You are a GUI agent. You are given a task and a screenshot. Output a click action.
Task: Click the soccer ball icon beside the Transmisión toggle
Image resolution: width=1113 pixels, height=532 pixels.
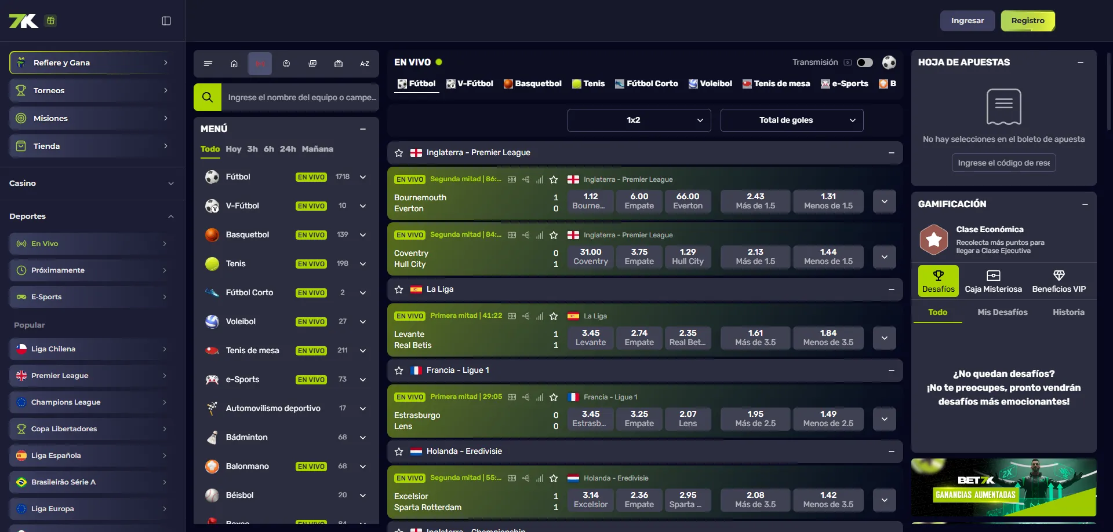pos(889,63)
